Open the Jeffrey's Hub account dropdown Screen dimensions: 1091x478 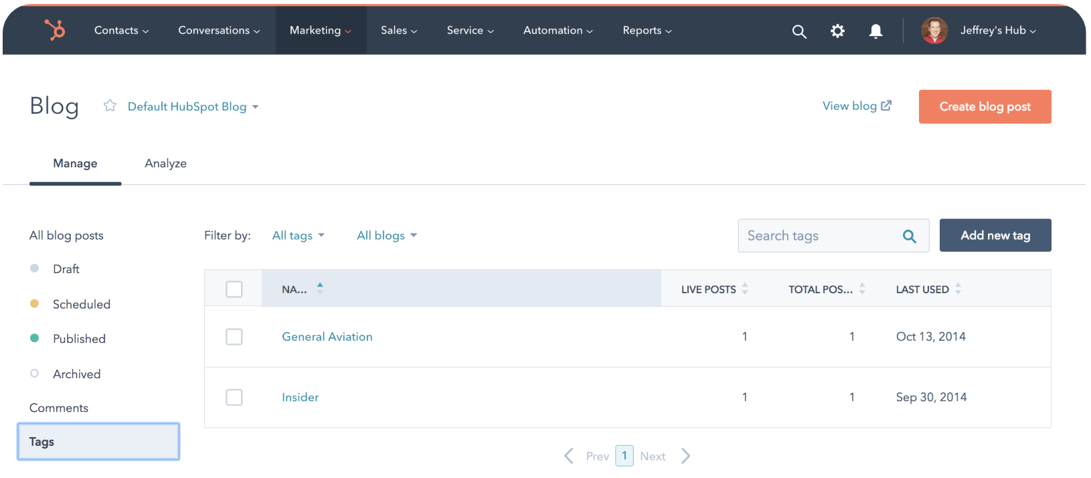(x=998, y=31)
